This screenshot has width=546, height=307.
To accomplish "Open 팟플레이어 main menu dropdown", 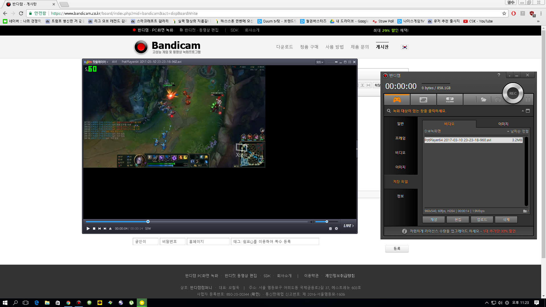I will 96,62.
